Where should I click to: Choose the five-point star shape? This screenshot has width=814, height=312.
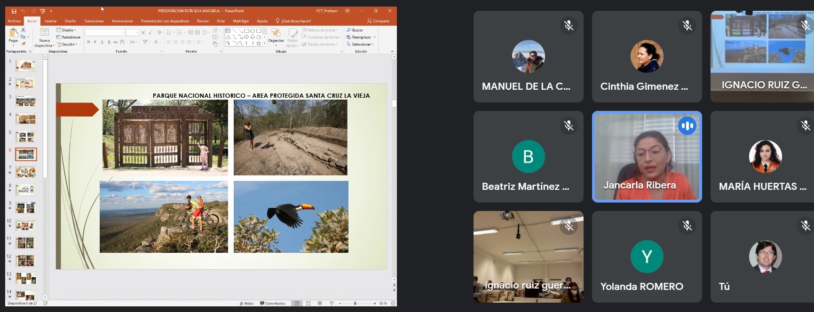(x=259, y=43)
